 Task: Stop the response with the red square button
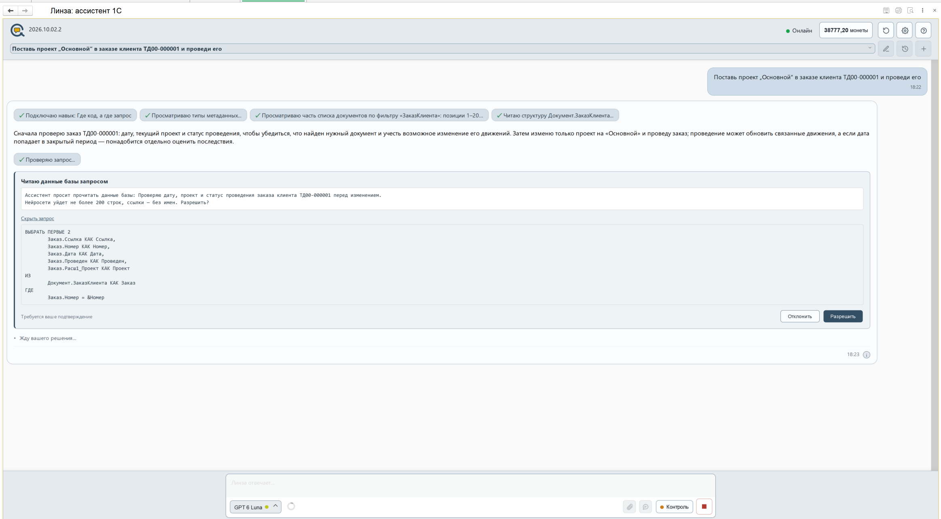pos(704,506)
